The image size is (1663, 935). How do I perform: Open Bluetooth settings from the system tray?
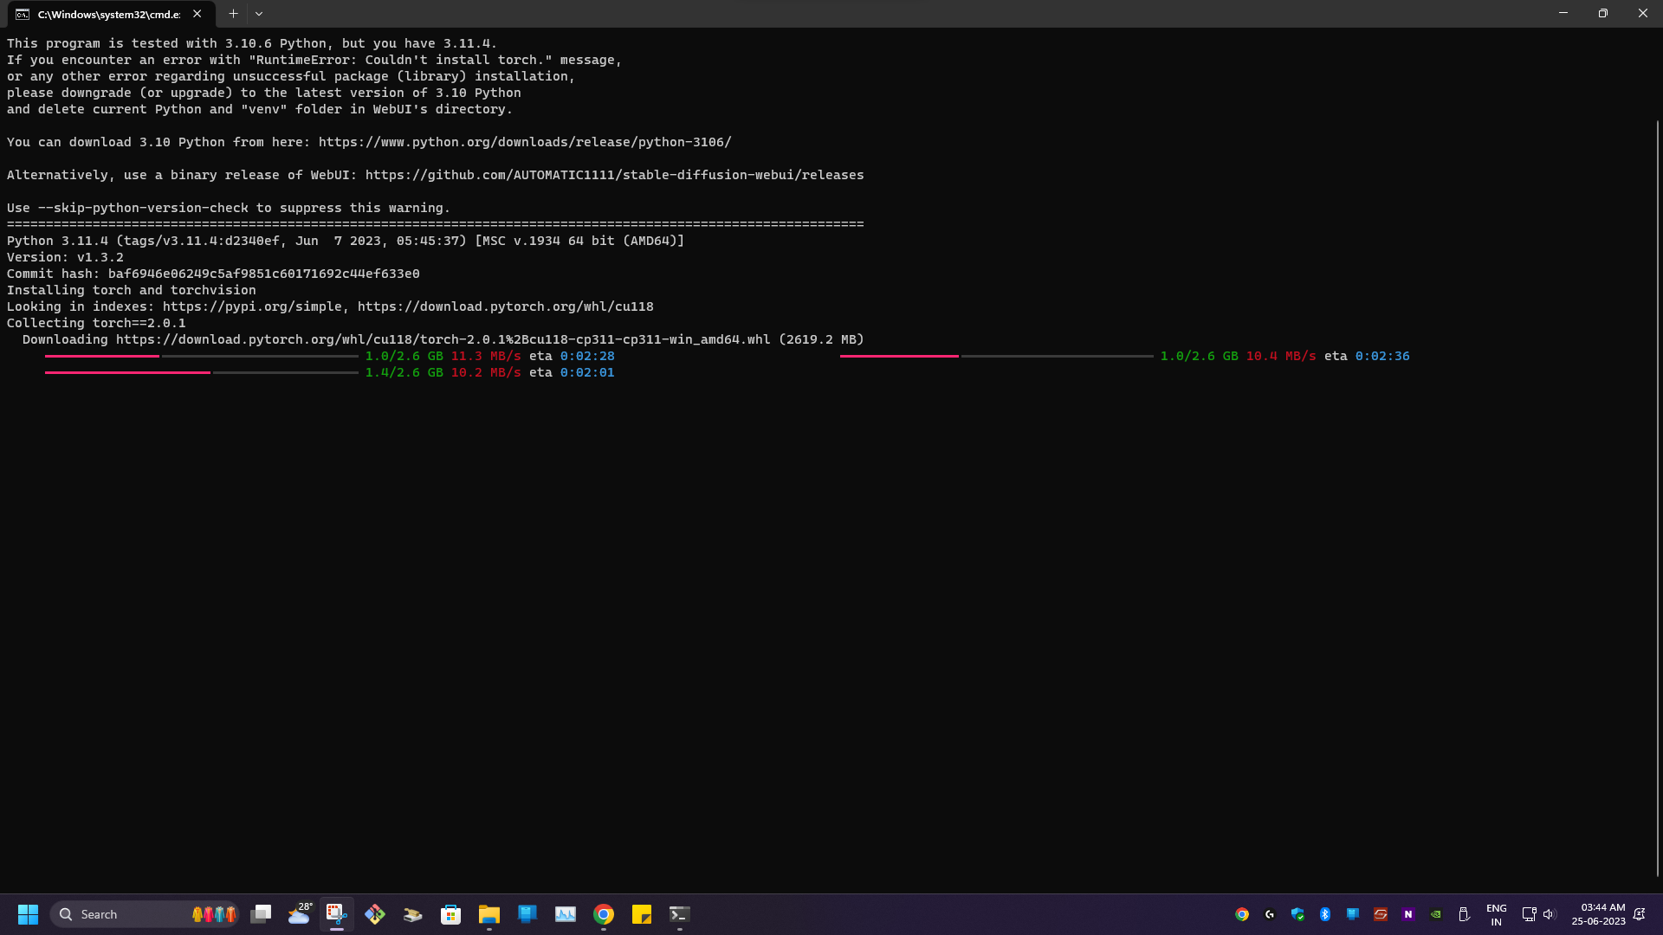pos(1325,914)
